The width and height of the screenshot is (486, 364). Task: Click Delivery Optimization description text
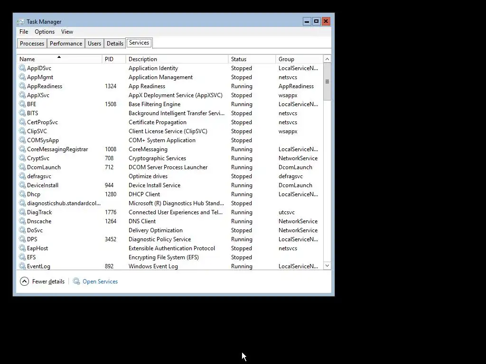click(x=156, y=230)
